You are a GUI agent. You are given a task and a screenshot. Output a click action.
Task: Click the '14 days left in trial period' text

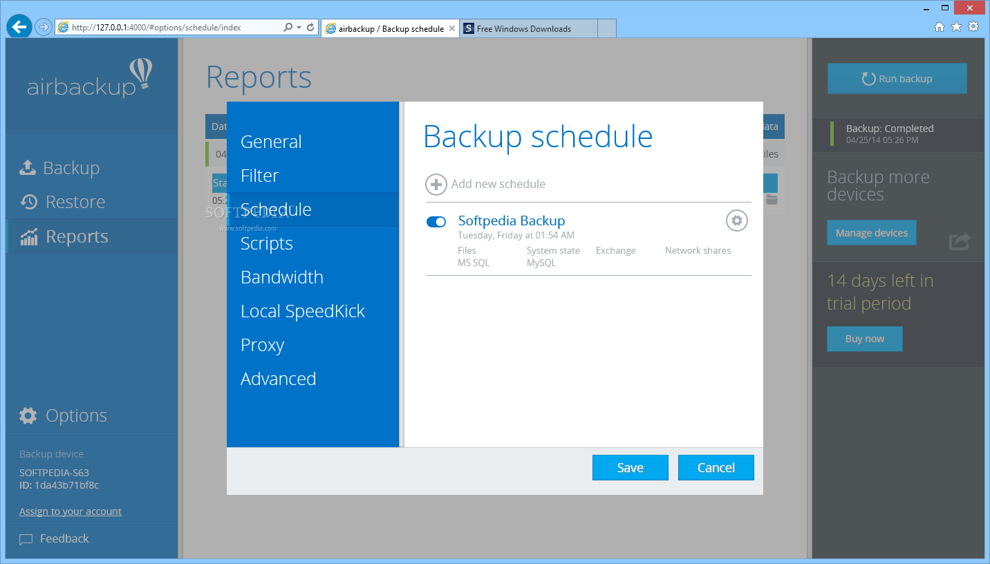click(x=880, y=292)
